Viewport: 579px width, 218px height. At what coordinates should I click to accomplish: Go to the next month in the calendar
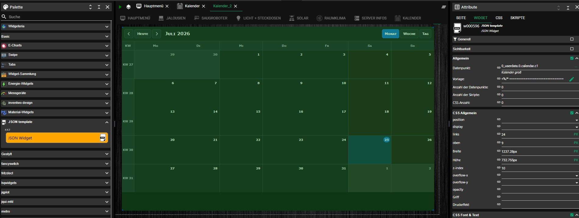coord(157,34)
